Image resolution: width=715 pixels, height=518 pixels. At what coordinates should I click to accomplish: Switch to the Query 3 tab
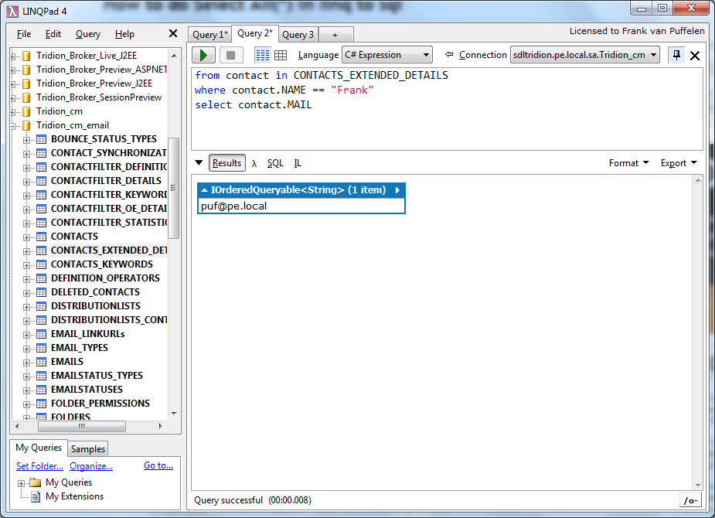(298, 35)
